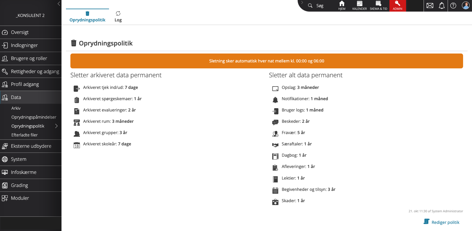Click the Brugere og roller users icon
The height and width of the screenshot is (231, 472).
(x=5, y=58)
